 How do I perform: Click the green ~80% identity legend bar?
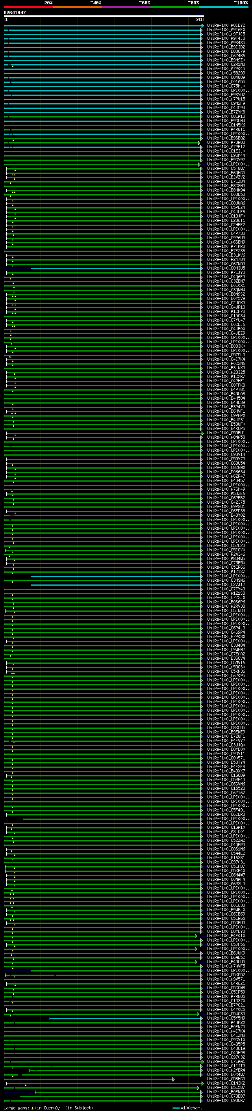click(x=175, y=7)
